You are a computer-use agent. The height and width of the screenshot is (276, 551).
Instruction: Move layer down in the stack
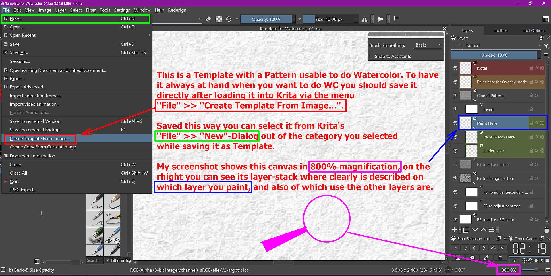(475, 229)
